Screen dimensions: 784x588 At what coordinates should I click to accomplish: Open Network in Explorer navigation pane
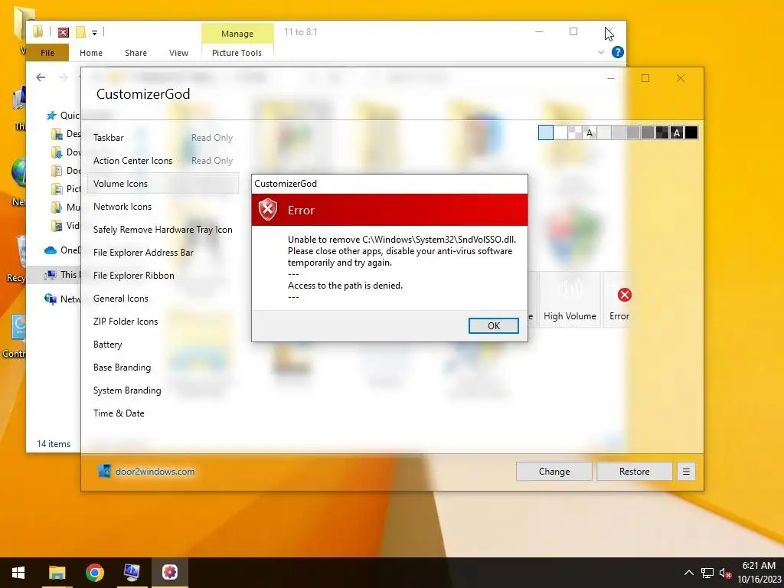click(62, 299)
